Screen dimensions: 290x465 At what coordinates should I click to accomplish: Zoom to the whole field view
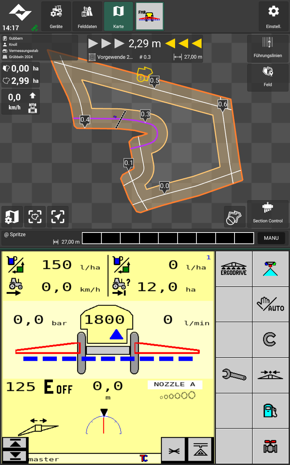pyautogui.click(x=35, y=217)
